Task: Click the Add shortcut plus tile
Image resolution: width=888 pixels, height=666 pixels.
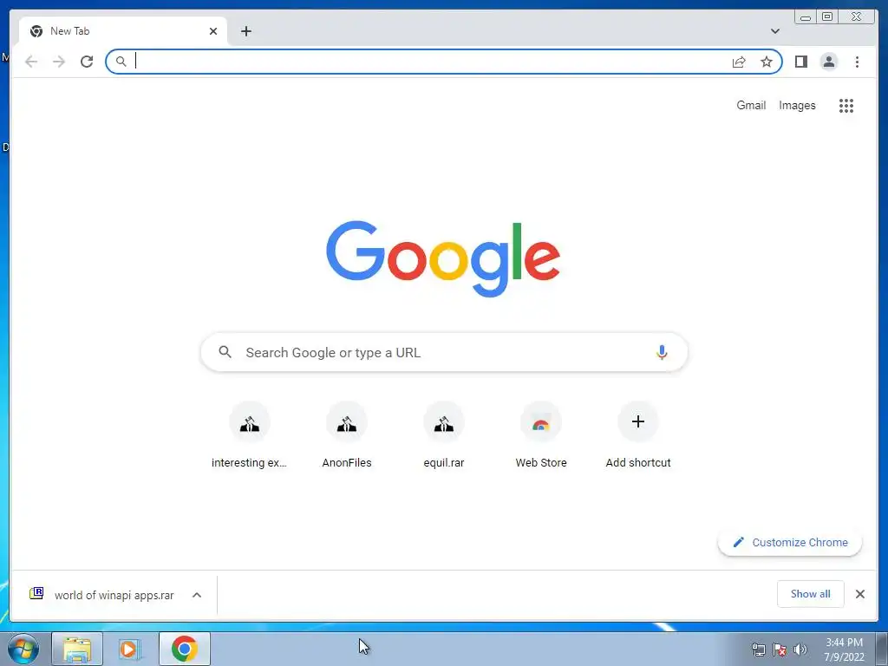Action: click(x=638, y=436)
